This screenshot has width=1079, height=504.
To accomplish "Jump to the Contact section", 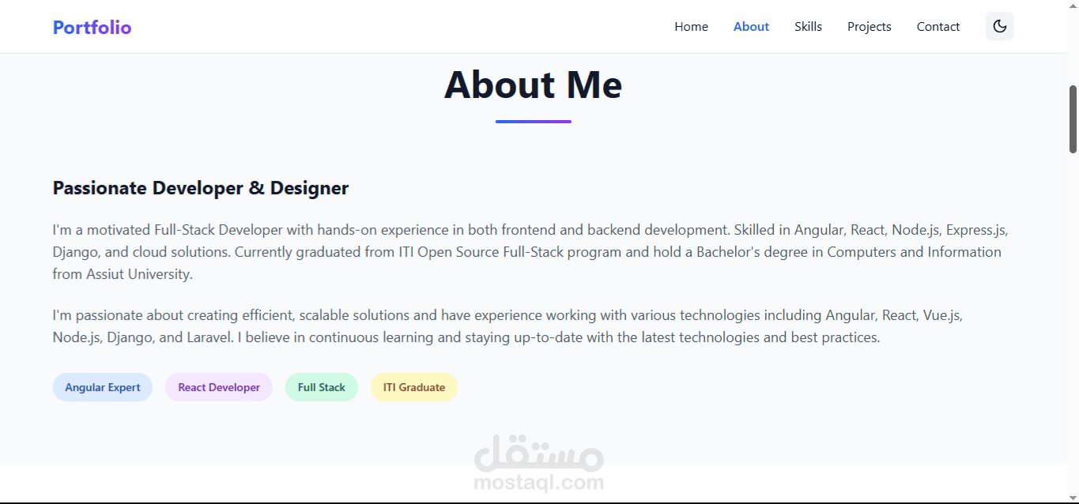I will [x=938, y=27].
